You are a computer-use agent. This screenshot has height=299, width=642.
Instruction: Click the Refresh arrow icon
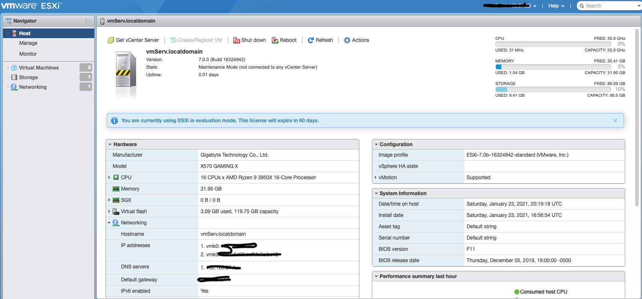(311, 40)
